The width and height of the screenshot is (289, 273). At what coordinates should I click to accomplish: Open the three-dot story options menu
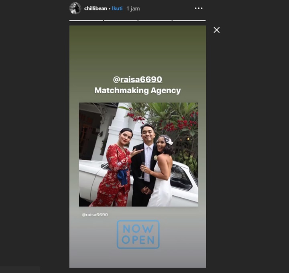[199, 8]
